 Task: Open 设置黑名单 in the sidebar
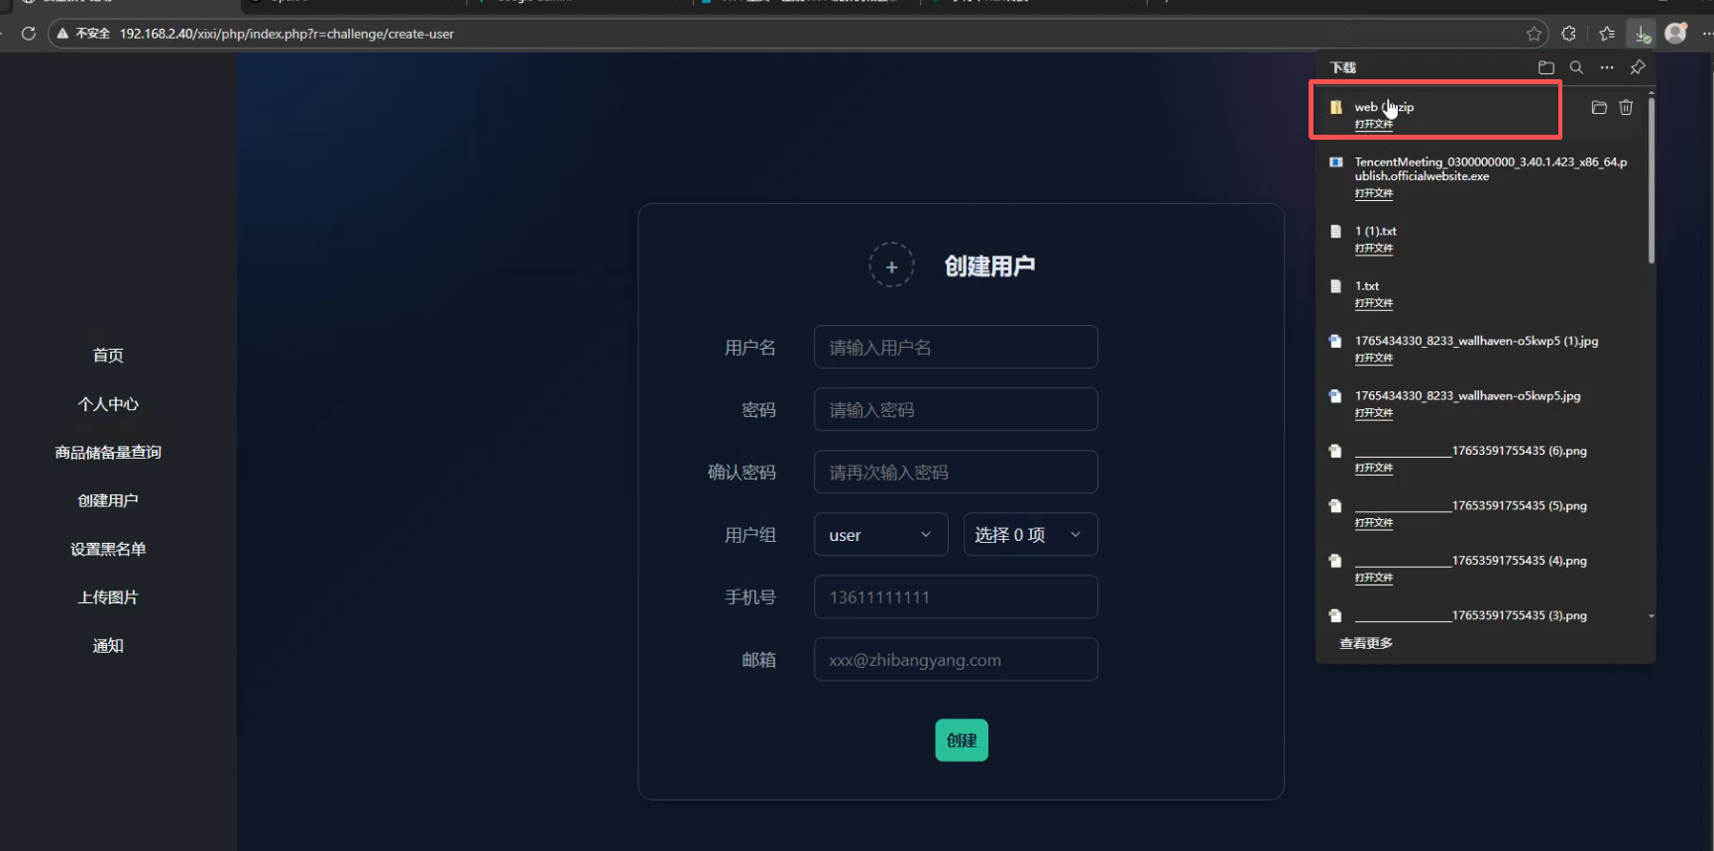click(108, 549)
